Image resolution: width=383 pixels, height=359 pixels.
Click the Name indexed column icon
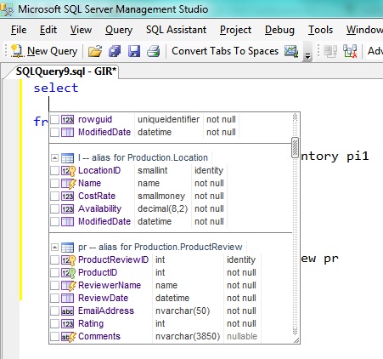pyautogui.click(x=68, y=184)
